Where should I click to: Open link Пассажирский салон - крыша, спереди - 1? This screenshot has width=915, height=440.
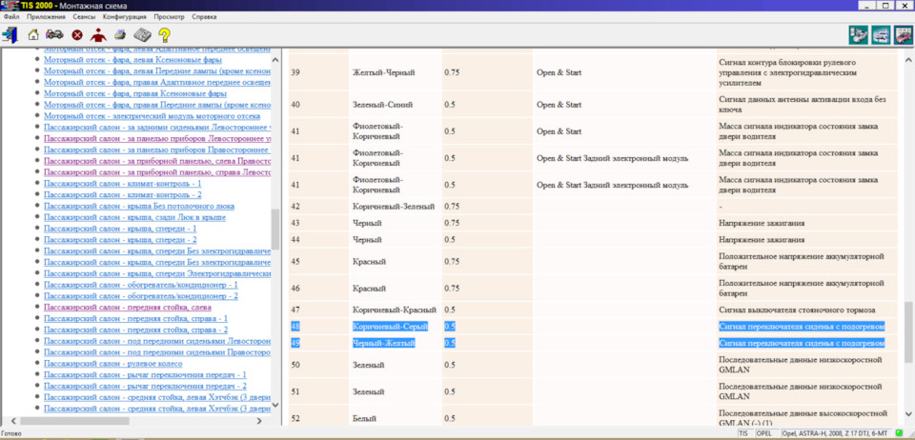120,229
